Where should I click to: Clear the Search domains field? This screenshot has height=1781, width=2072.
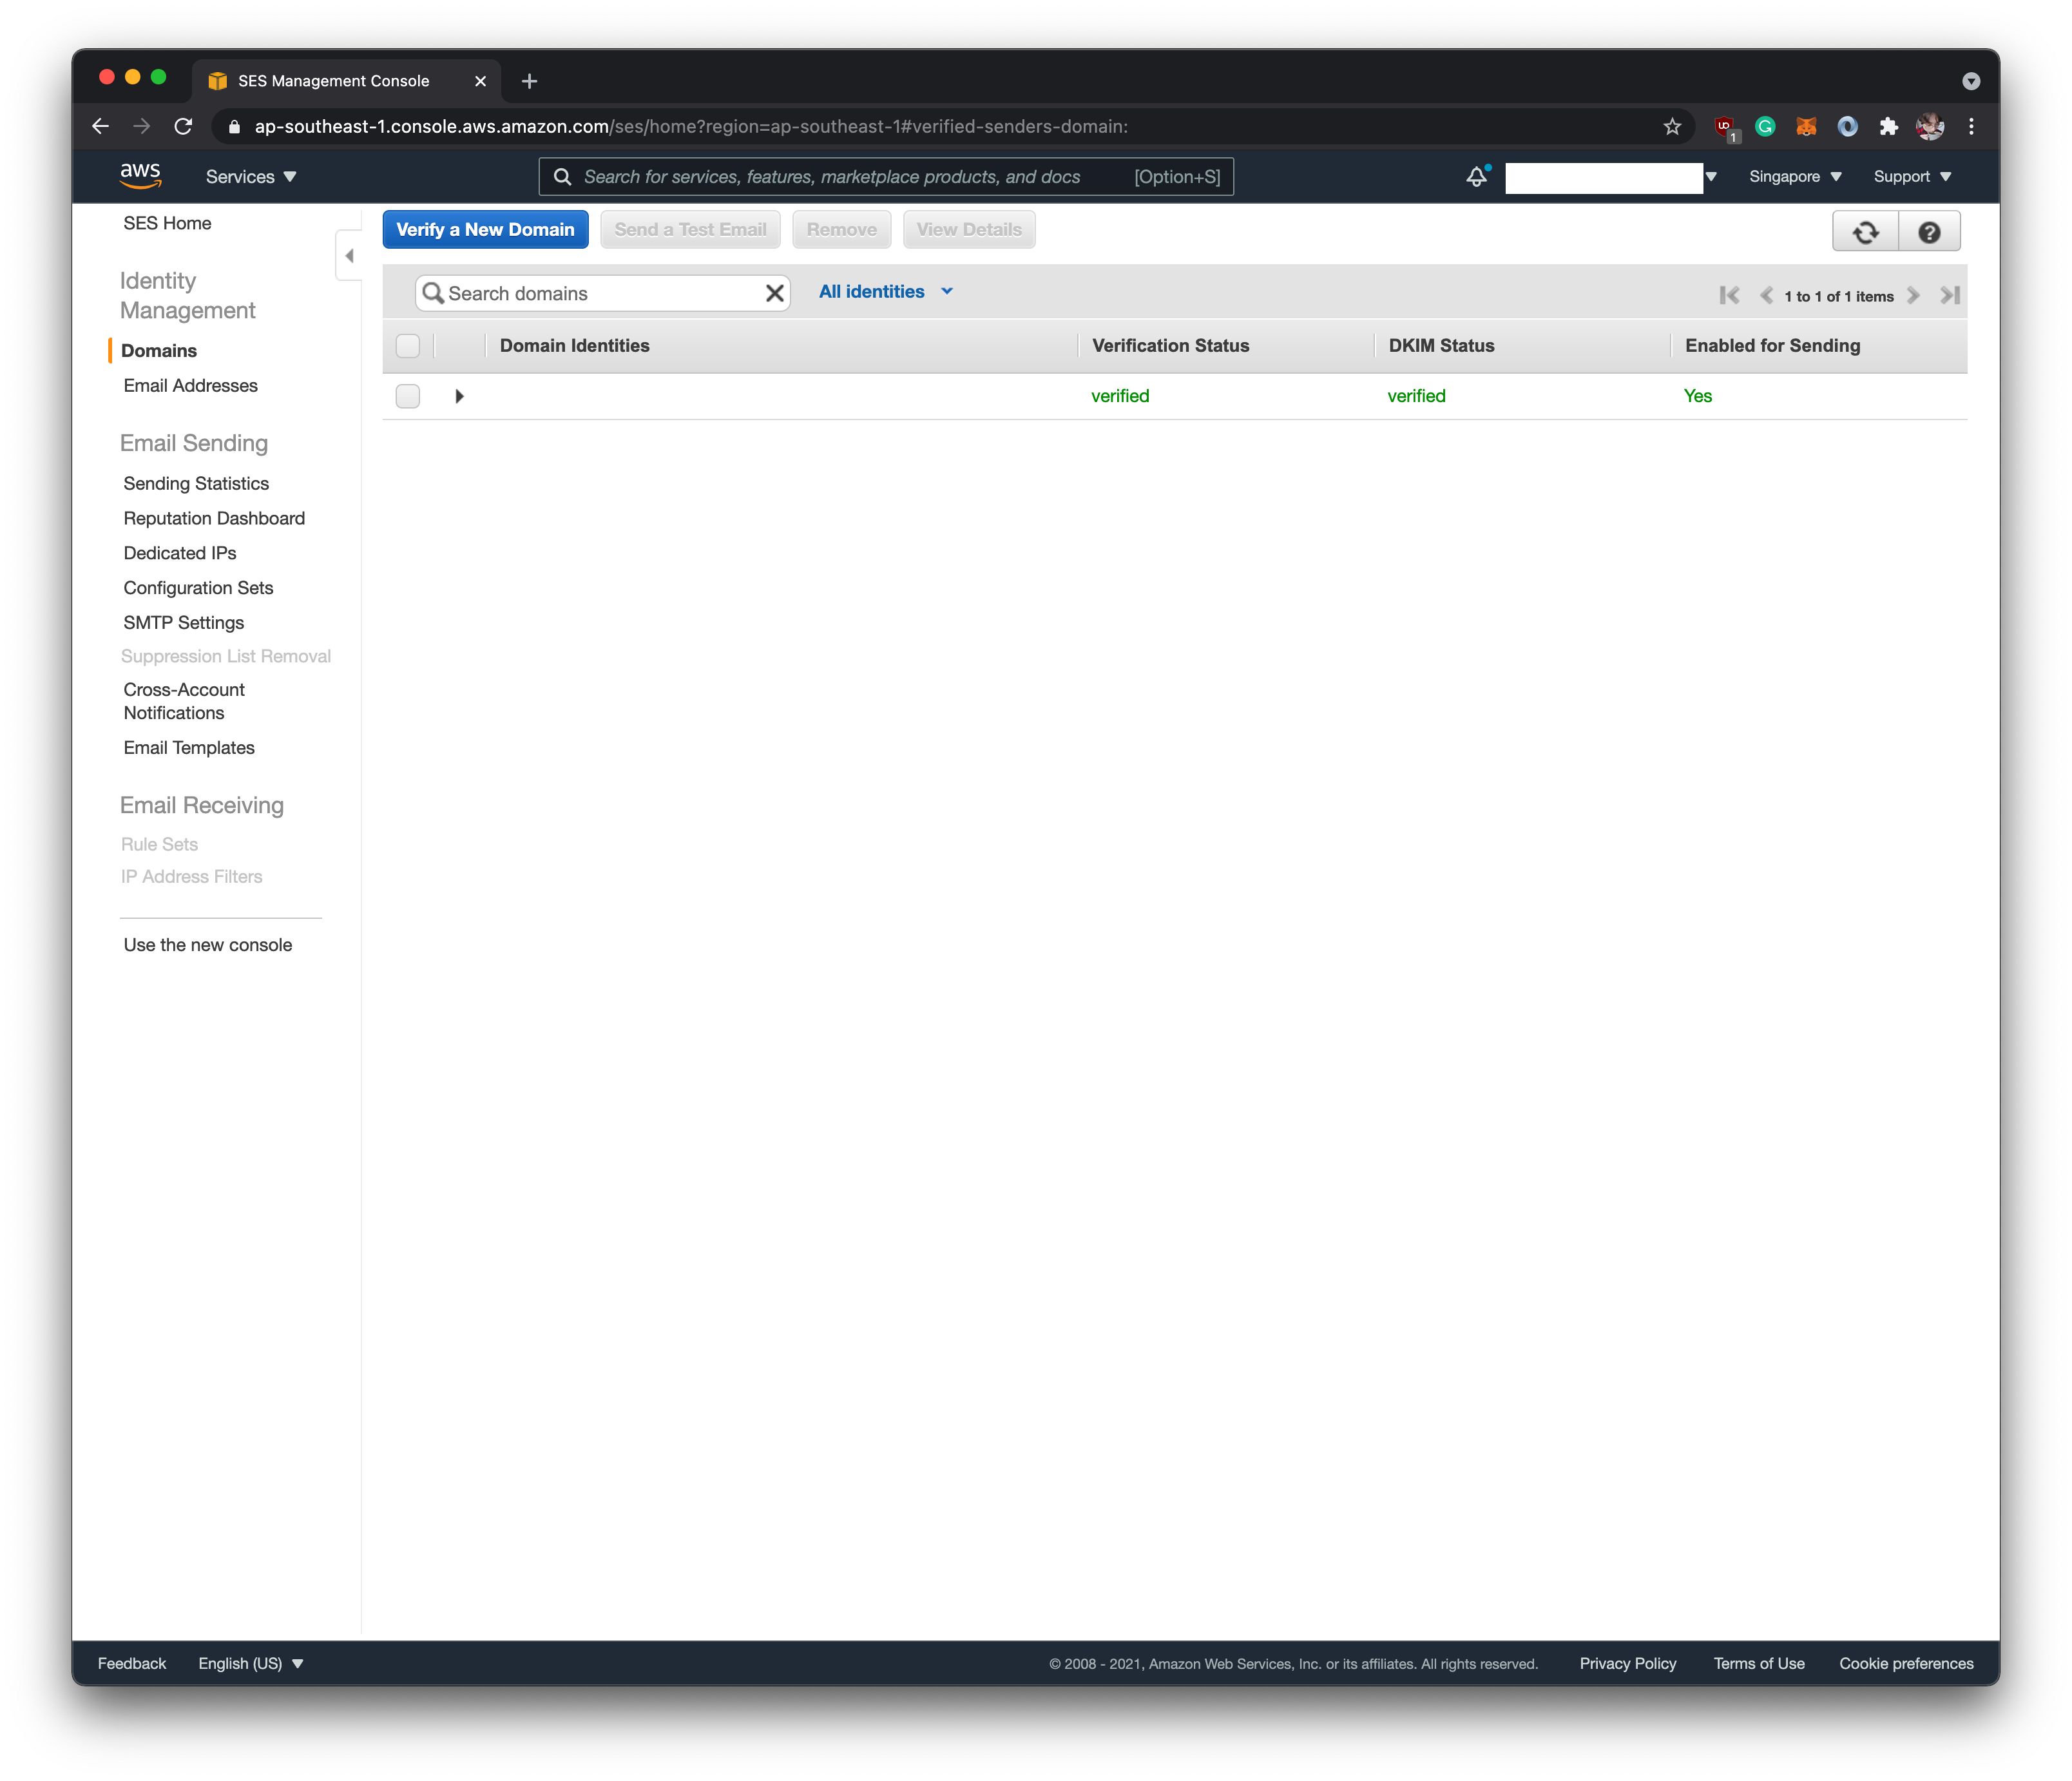(774, 293)
